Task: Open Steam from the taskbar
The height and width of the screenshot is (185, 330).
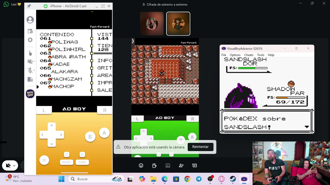Action: (233, 179)
